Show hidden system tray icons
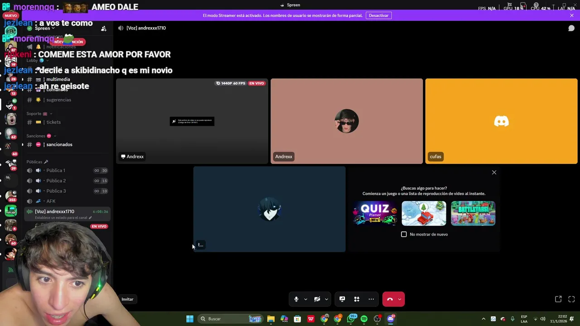The height and width of the screenshot is (326, 580). point(483,319)
